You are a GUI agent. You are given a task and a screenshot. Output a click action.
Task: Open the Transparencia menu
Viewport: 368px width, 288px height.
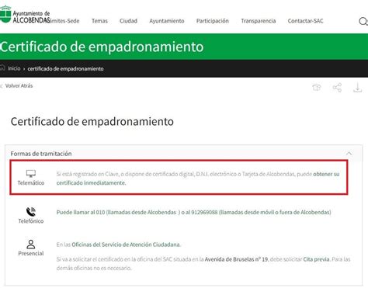tap(259, 21)
